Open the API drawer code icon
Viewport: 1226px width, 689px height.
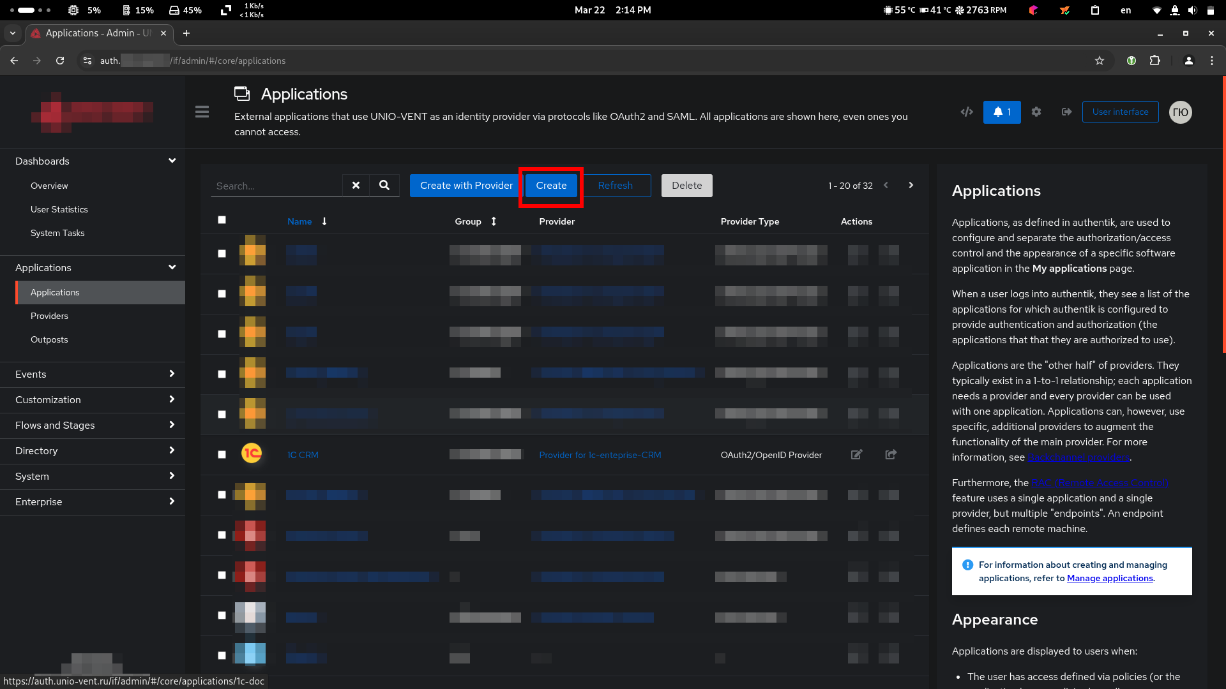967,112
